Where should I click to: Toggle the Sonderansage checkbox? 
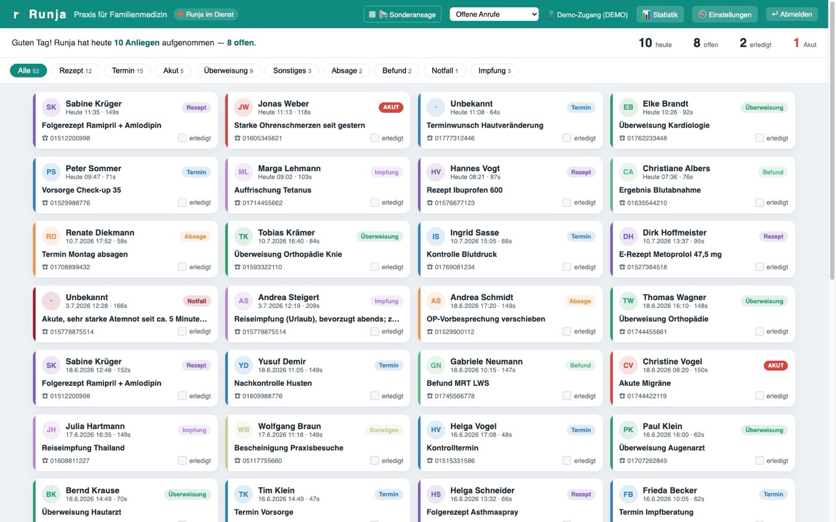[x=373, y=14]
